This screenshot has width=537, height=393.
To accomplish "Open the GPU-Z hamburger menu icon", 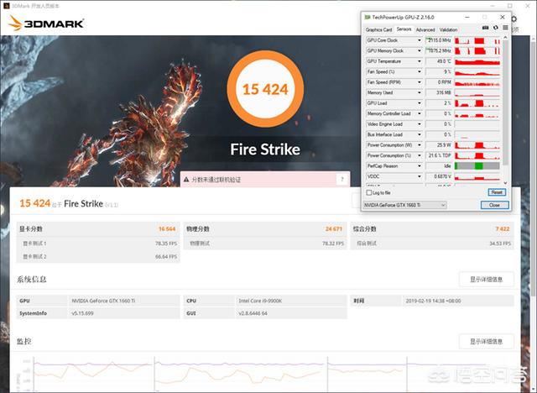I will 505,28.
